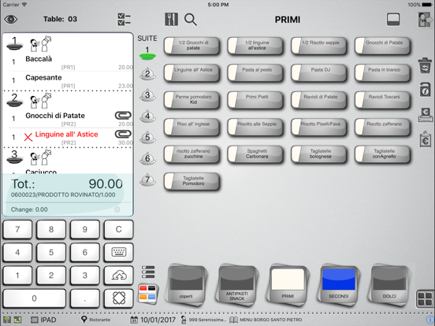The width and height of the screenshot is (435, 326).
Task: Open the blue info icon
Action: (430, 320)
